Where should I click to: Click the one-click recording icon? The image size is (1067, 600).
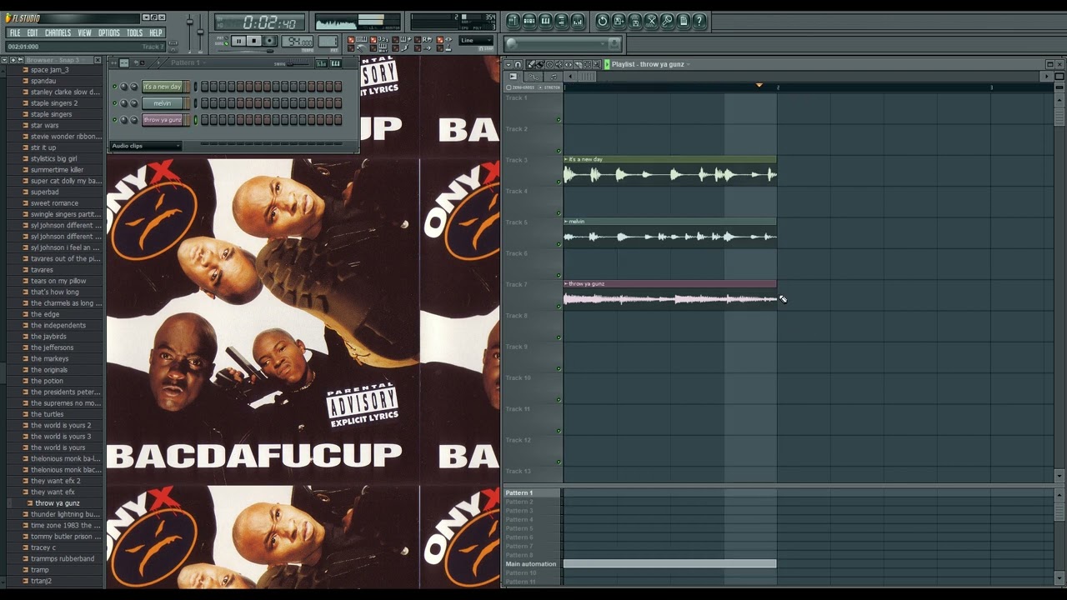click(x=667, y=21)
